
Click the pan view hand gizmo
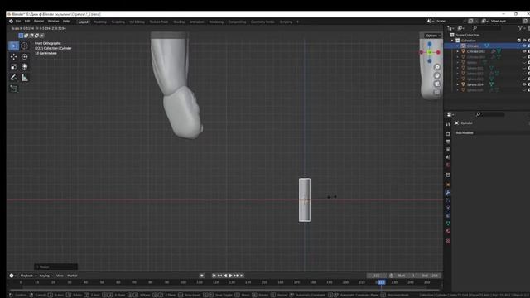(436, 75)
